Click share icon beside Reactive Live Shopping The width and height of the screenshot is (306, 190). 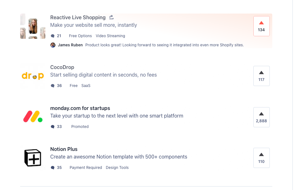[x=111, y=17]
